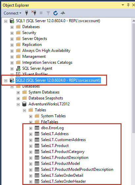Select the SalesLT.SalesOrderHeader table

click(x=63, y=181)
